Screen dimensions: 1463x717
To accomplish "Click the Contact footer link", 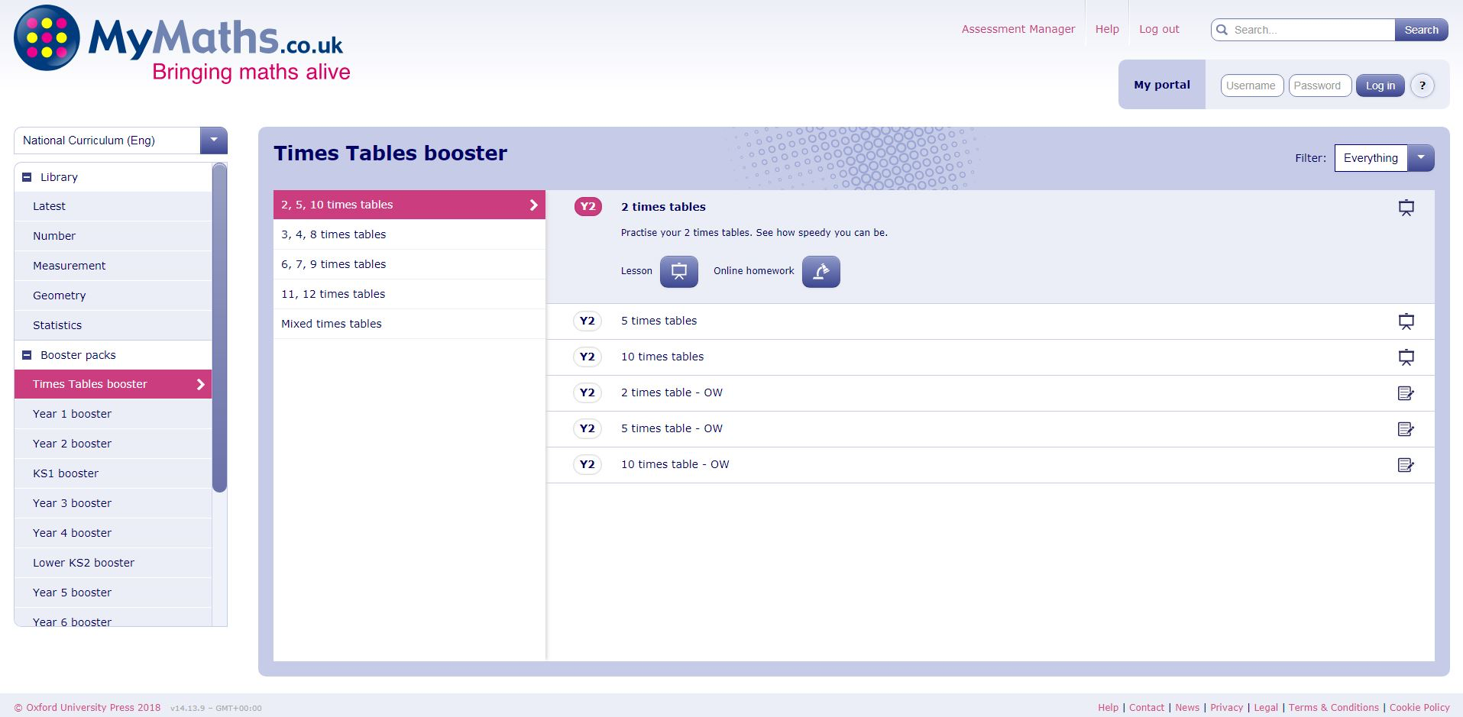I will [x=1147, y=708].
